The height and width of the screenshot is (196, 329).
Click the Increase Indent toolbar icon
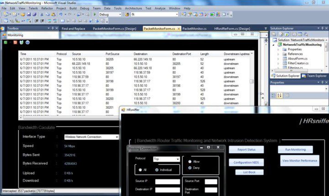42,21
